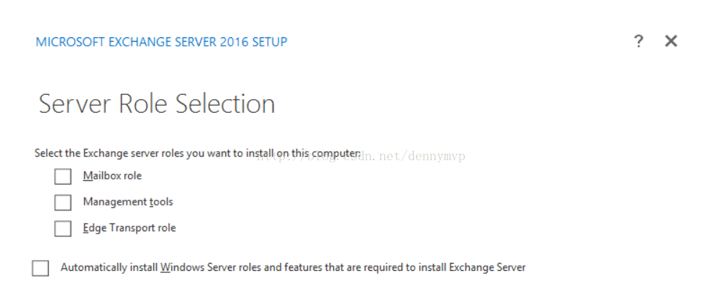Enable automatic Windows Server roles install checkbox

(40, 268)
